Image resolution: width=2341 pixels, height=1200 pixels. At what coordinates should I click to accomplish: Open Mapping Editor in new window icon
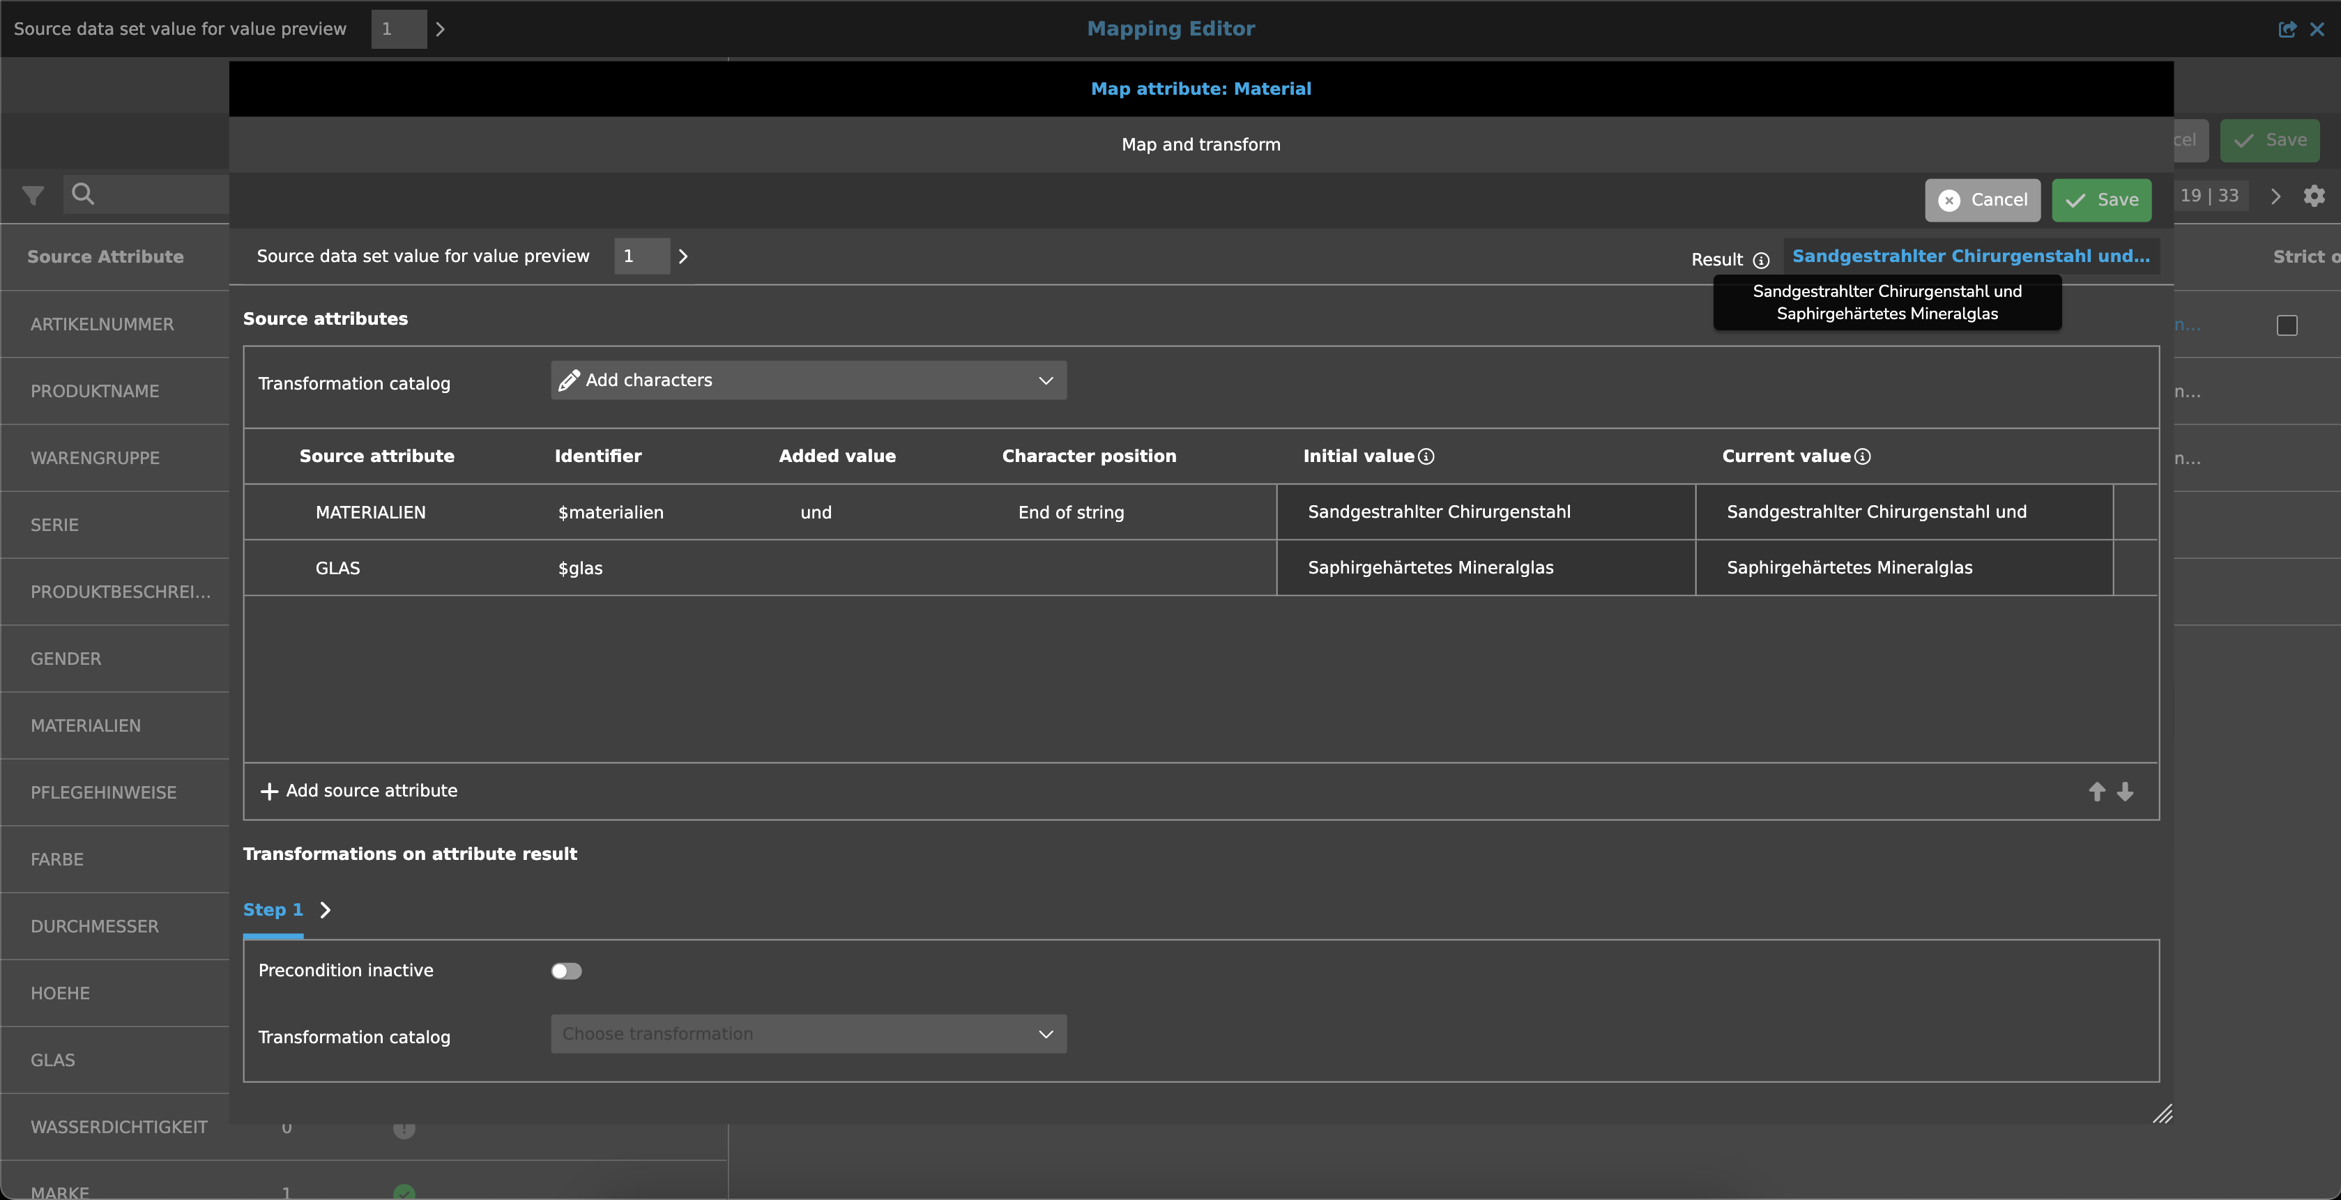click(x=2287, y=29)
